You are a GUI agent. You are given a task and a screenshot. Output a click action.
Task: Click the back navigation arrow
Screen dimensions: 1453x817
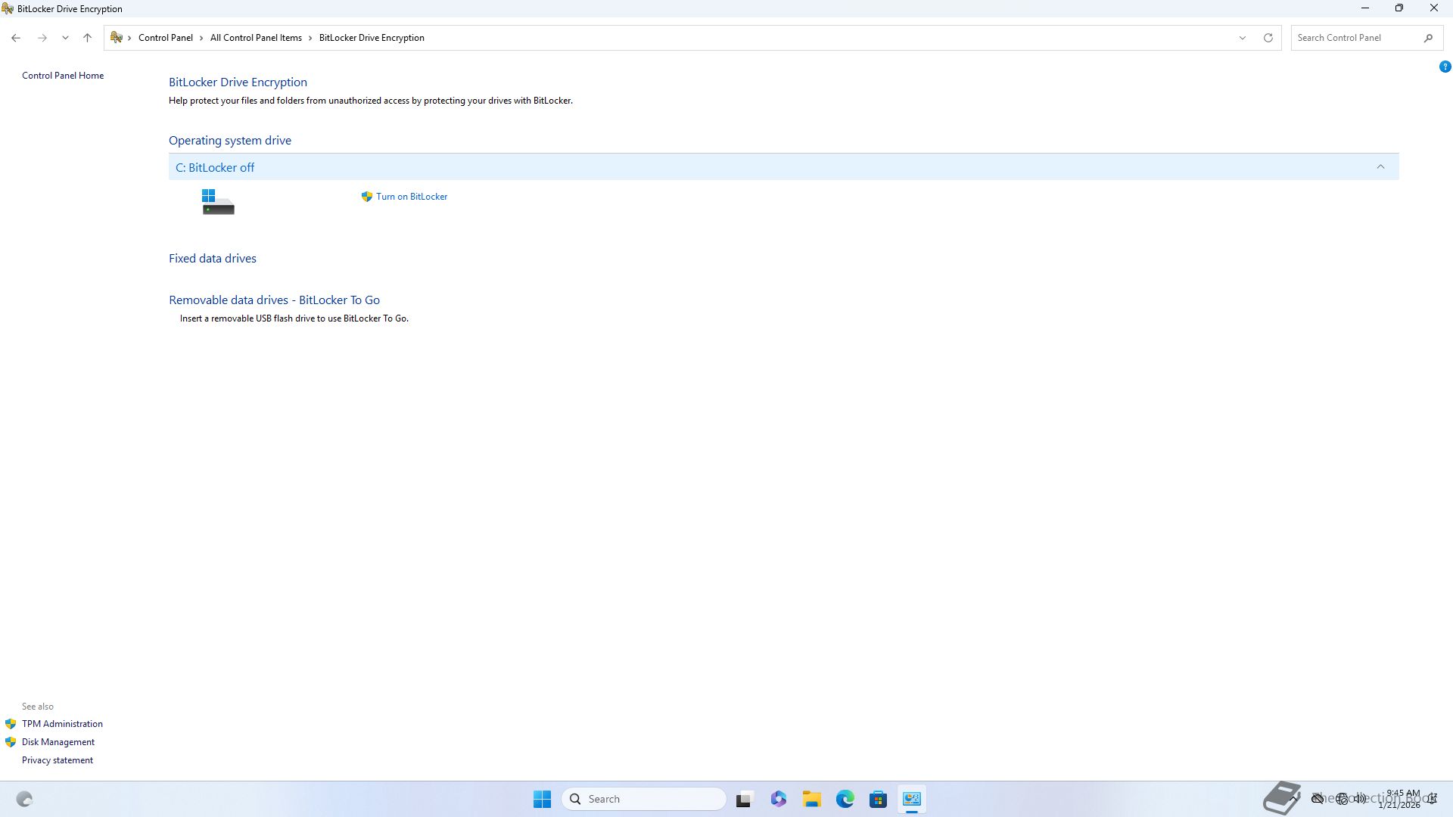click(16, 38)
